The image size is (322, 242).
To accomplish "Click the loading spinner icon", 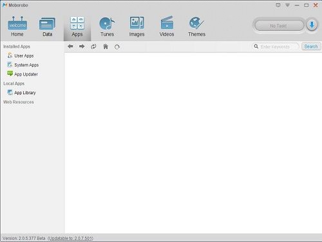I will 117,46.
